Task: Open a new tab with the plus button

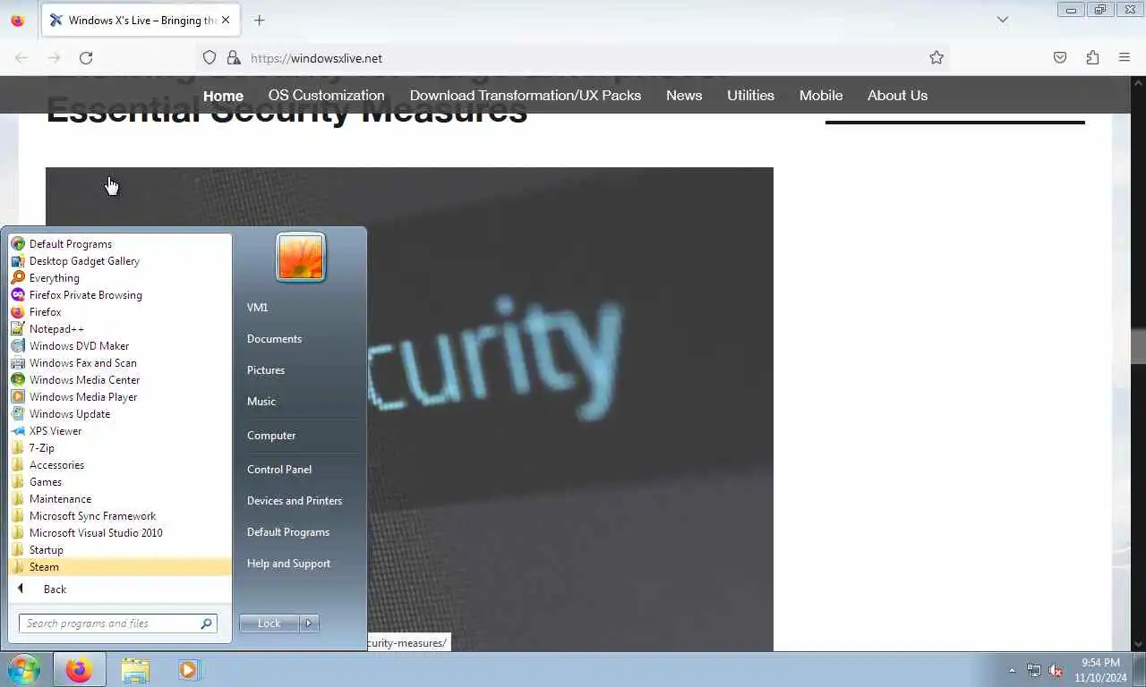Action: (259, 20)
